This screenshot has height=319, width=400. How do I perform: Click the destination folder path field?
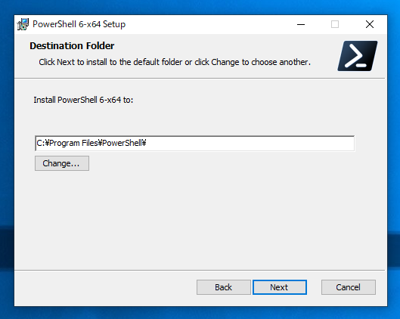pyautogui.click(x=194, y=143)
